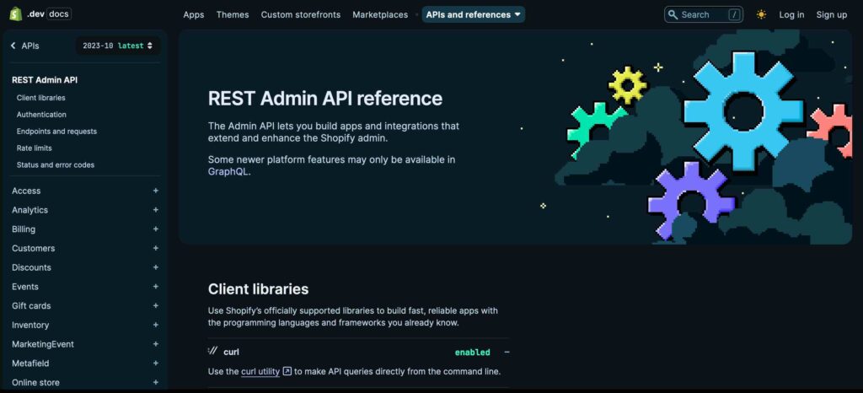Expand MarketingEvent with its plus icon
The height and width of the screenshot is (393, 863).
[x=156, y=344]
